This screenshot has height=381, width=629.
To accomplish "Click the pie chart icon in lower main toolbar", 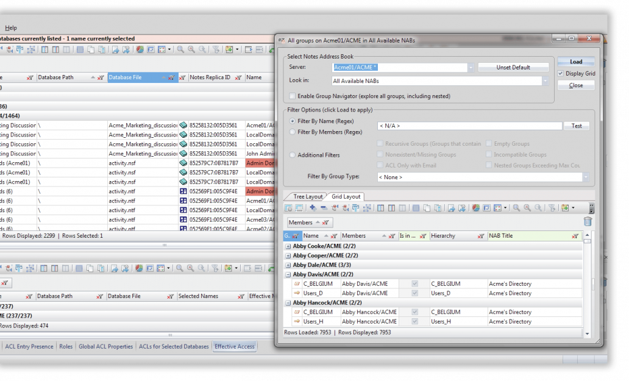I will coord(139,268).
